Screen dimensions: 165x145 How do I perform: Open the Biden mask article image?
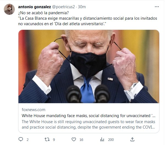89,66
